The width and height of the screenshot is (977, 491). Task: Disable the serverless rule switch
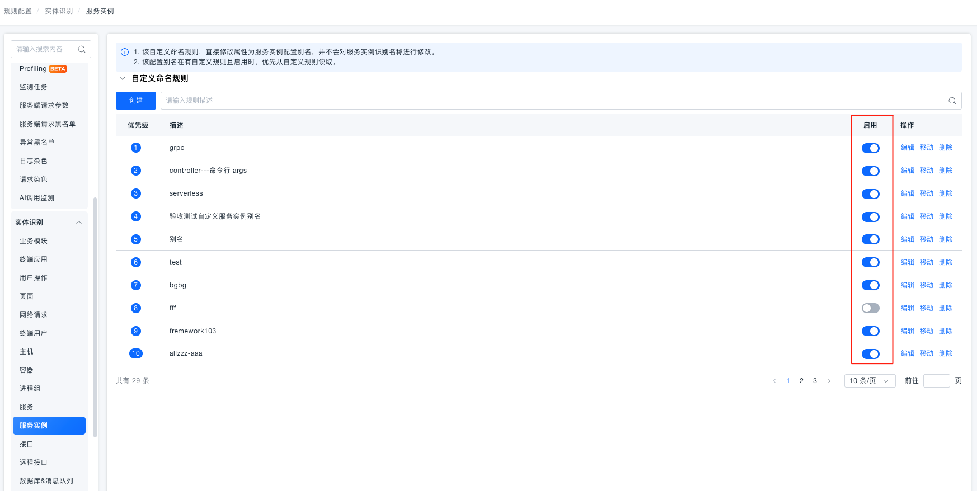tap(870, 194)
